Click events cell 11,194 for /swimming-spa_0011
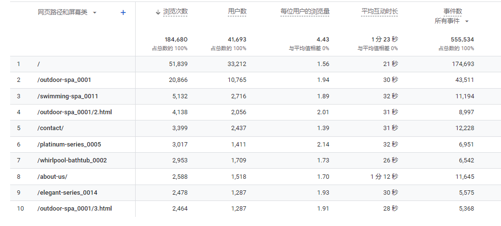Image resolution: width=501 pixels, height=226 pixels. click(465, 96)
